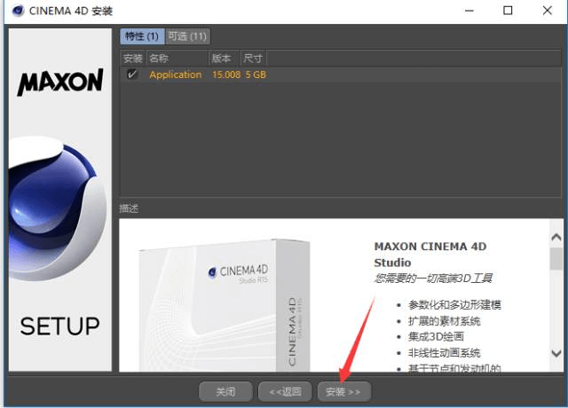Sort by the 名称 column header
This screenshot has height=408, width=568.
click(x=177, y=58)
